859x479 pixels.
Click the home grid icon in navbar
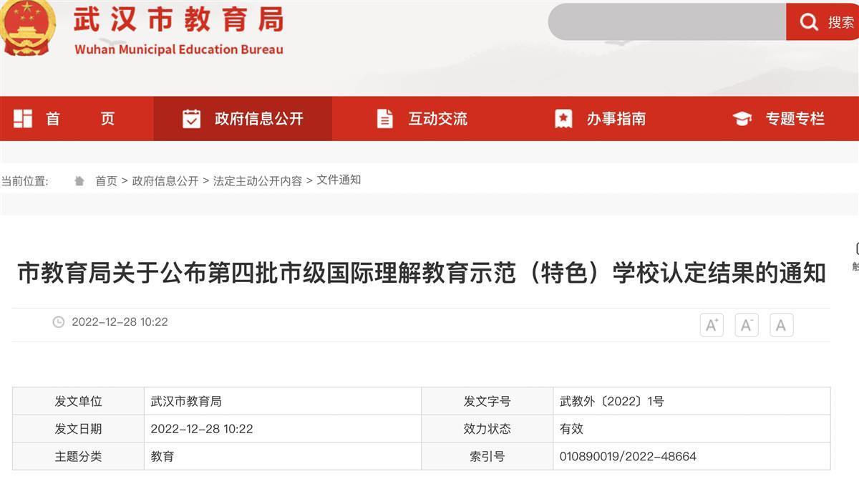[x=23, y=119]
